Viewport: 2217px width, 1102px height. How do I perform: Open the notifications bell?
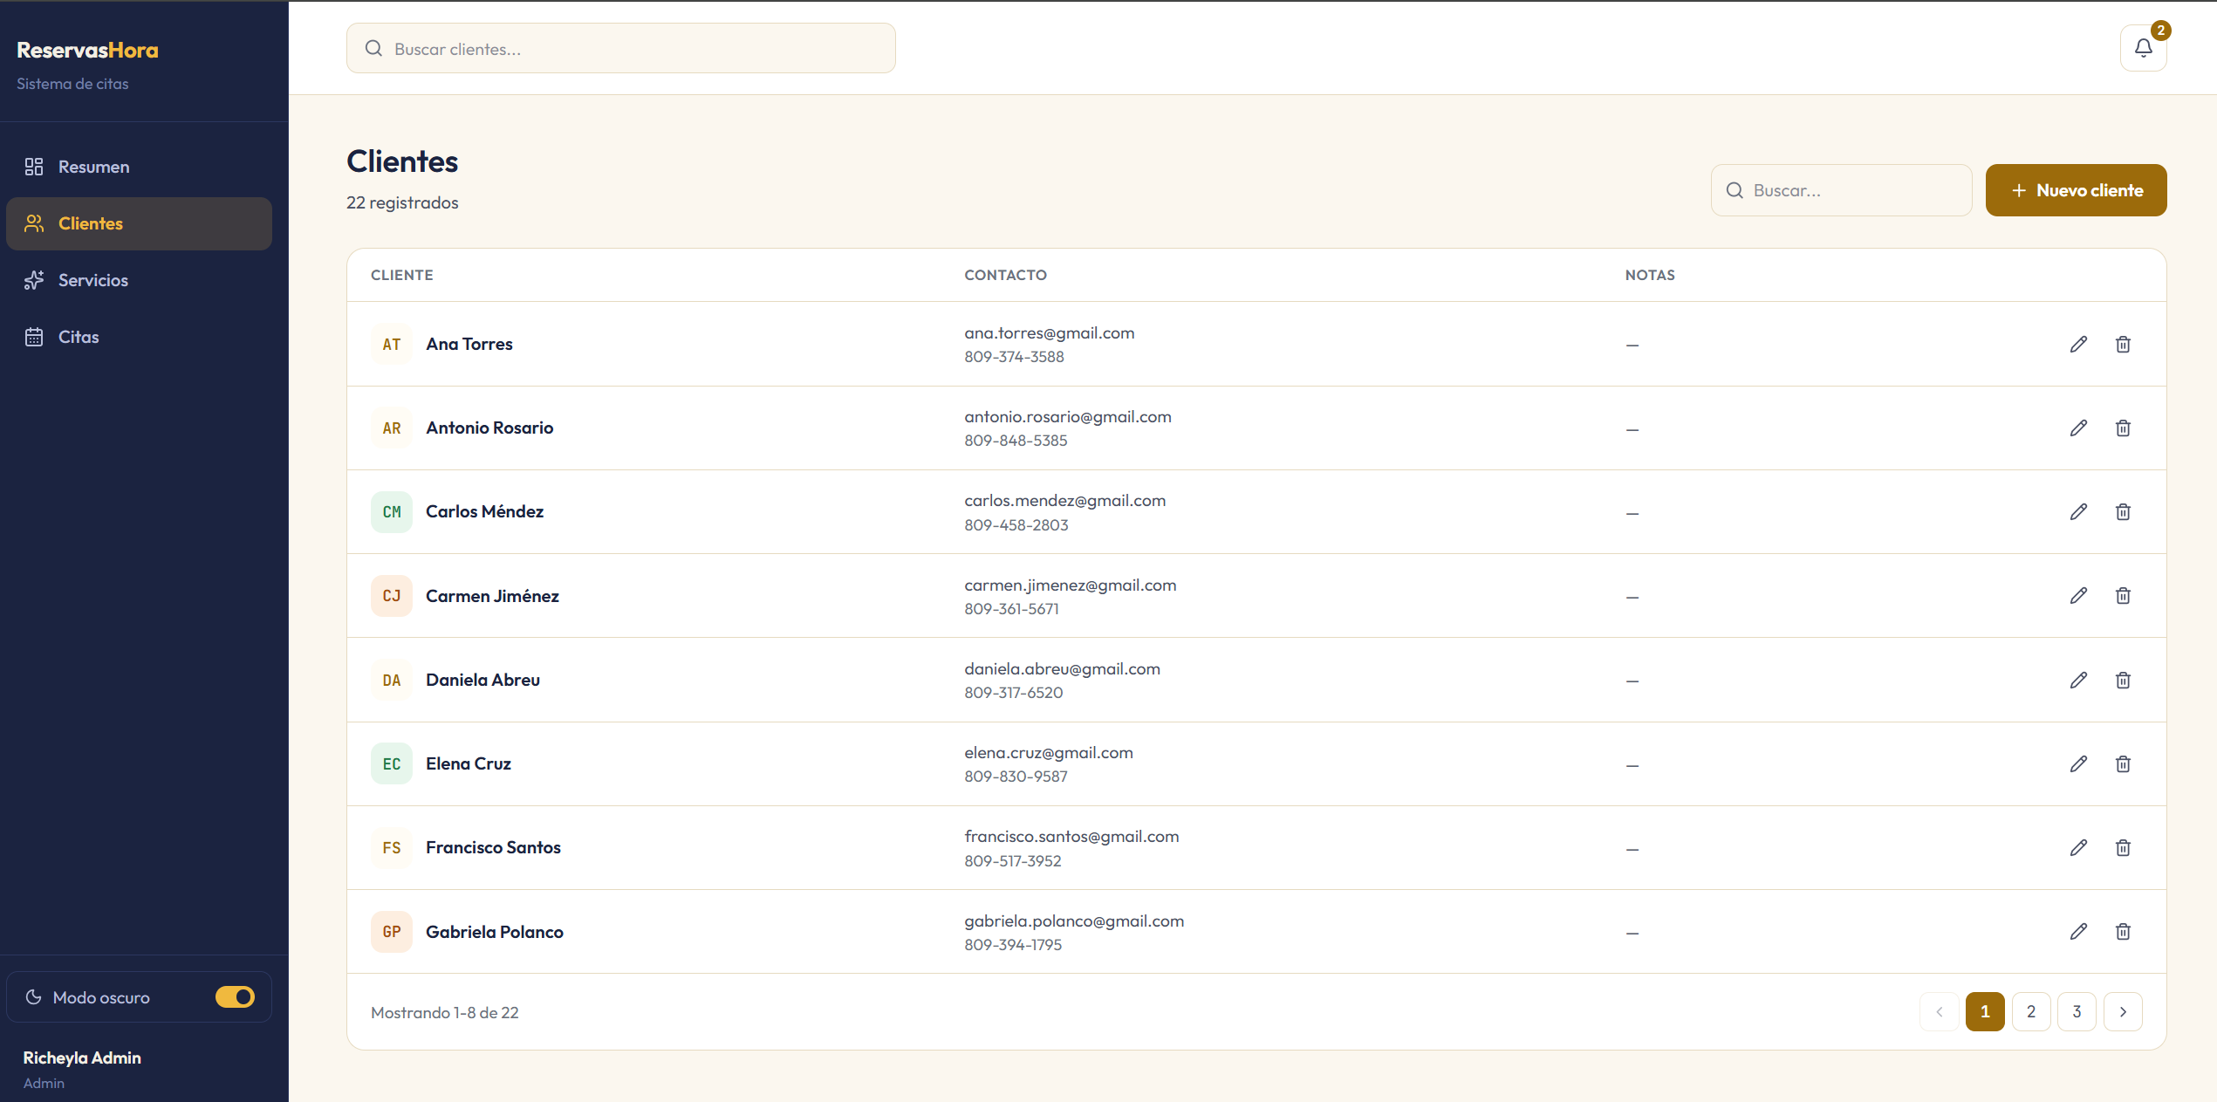pyautogui.click(x=2143, y=48)
